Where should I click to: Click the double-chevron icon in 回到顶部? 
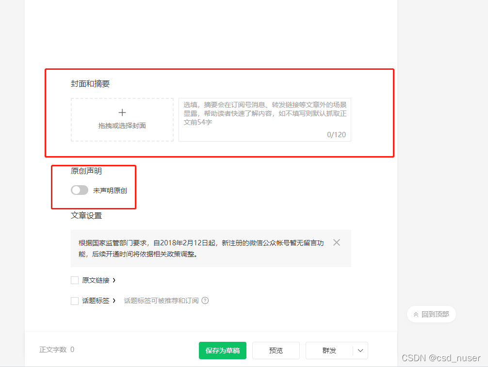416,315
